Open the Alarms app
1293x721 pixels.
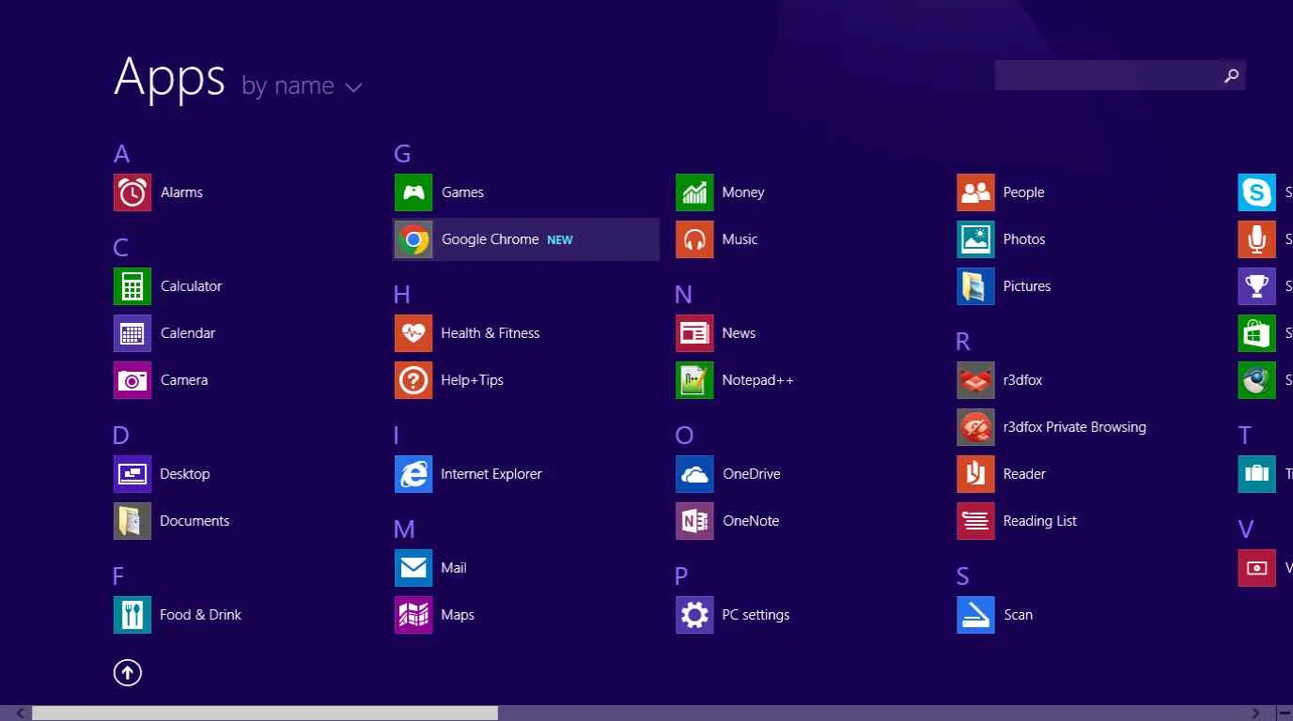coord(158,192)
